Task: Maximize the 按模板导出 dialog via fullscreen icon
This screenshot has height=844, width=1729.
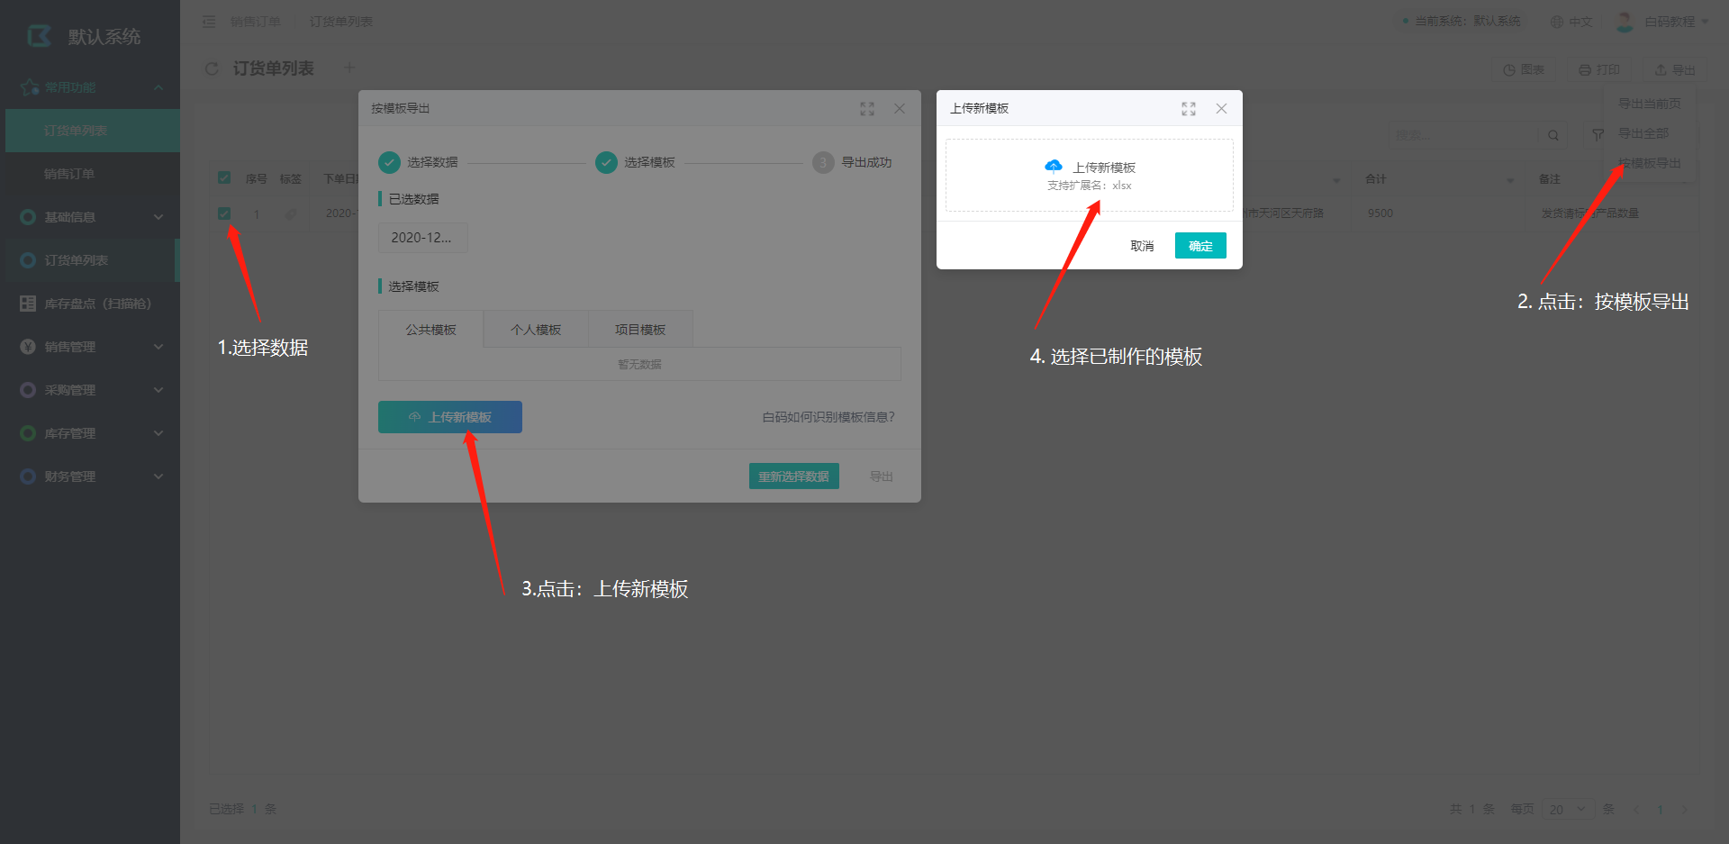Action: click(867, 108)
